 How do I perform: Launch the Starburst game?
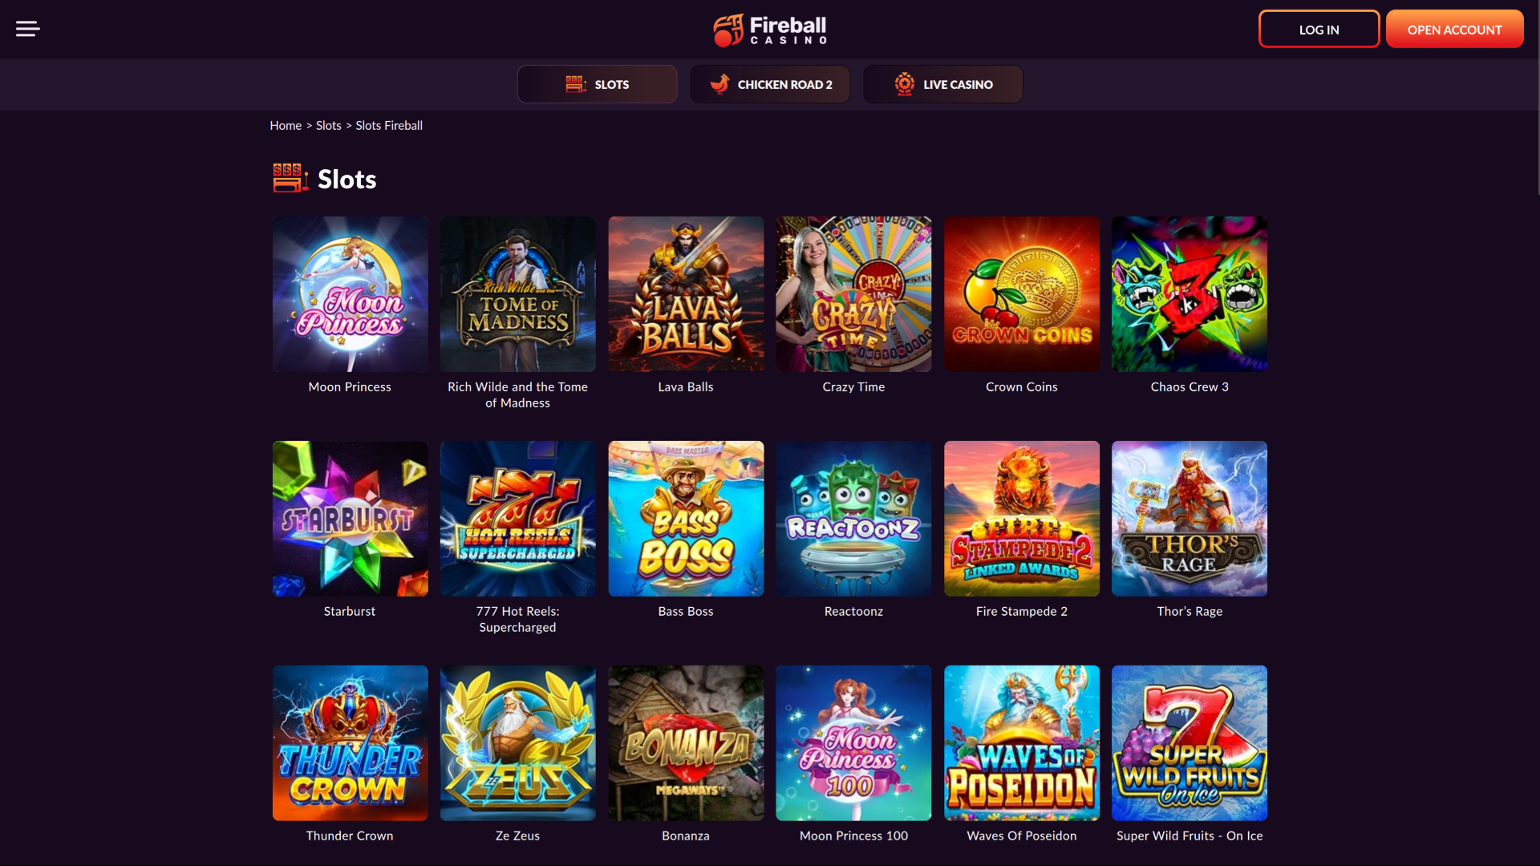click(350, 518)
